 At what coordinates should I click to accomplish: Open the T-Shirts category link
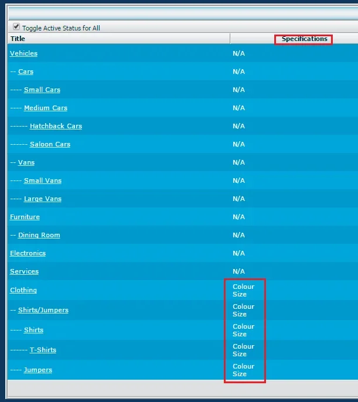43,350
